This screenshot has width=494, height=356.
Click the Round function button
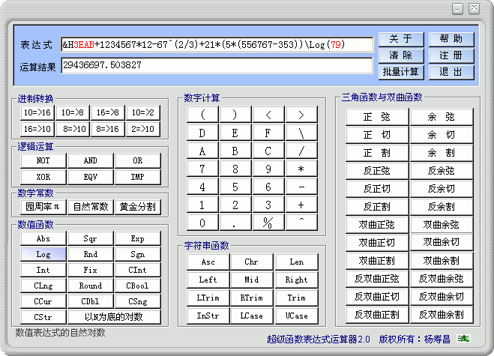point(91,286)
